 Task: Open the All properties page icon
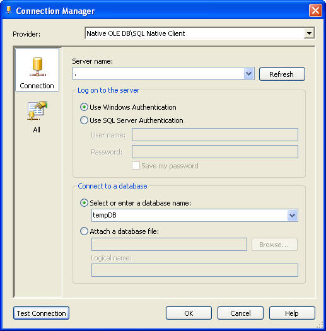37,117
